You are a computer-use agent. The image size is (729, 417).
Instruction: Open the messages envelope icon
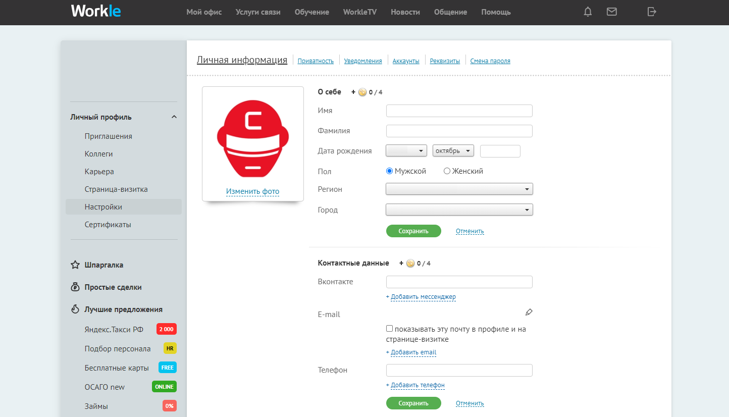[x=612, y=12]
